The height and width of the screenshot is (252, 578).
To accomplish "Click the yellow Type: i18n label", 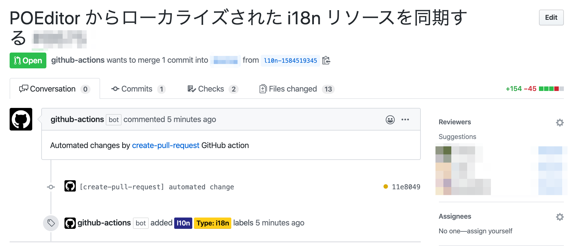I will (213, 223).
